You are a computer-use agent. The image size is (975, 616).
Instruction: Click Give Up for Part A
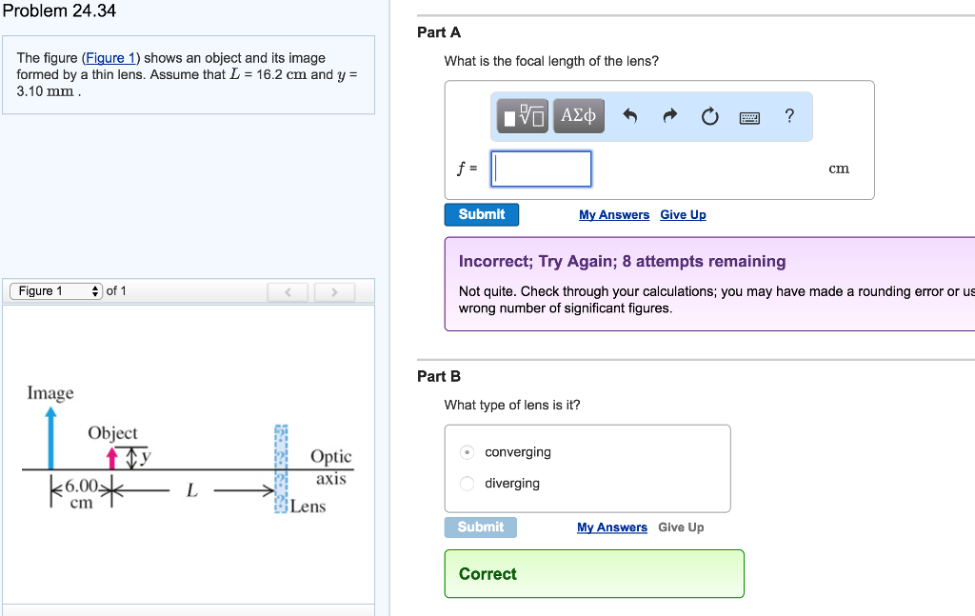tap(683, 214)
